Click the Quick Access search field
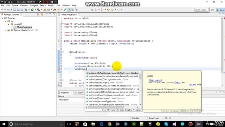Image resolution: width=225 pixels, height=127 pixels. [201, 10]
